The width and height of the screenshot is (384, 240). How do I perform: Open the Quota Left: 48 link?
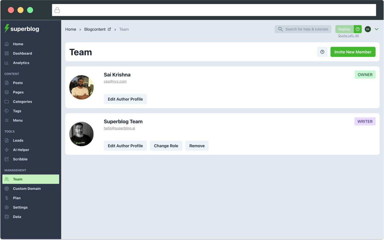tap(349, 35)
